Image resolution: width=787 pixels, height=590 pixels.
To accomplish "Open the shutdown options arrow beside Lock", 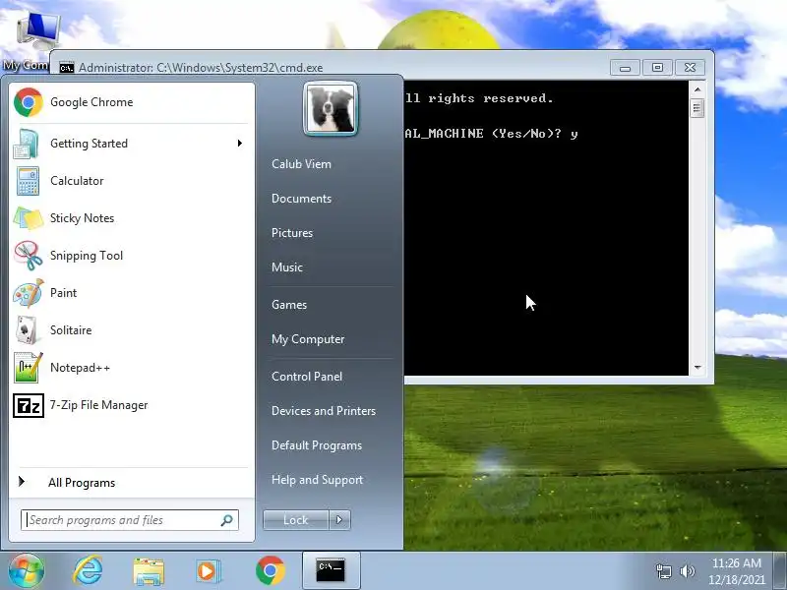I will [339, 520].
